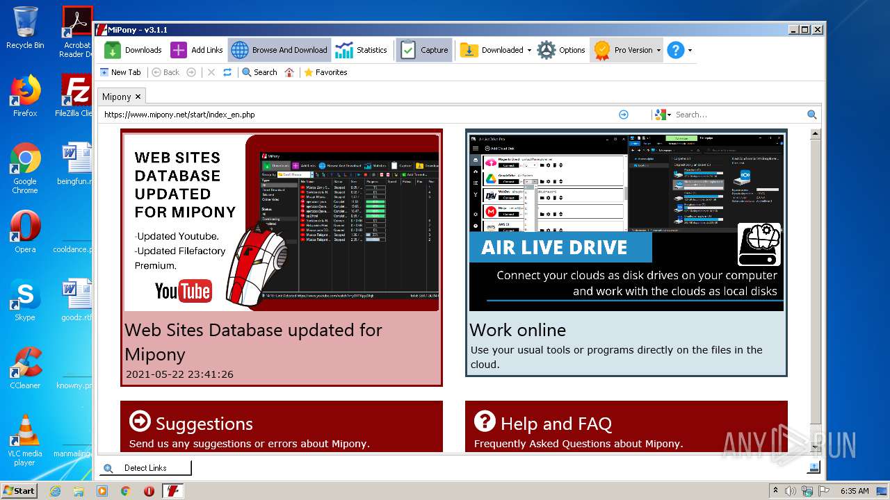The image size is (890, 500).
Task: Open the goodz.rtf document on desktop
Action: (76, 300)
